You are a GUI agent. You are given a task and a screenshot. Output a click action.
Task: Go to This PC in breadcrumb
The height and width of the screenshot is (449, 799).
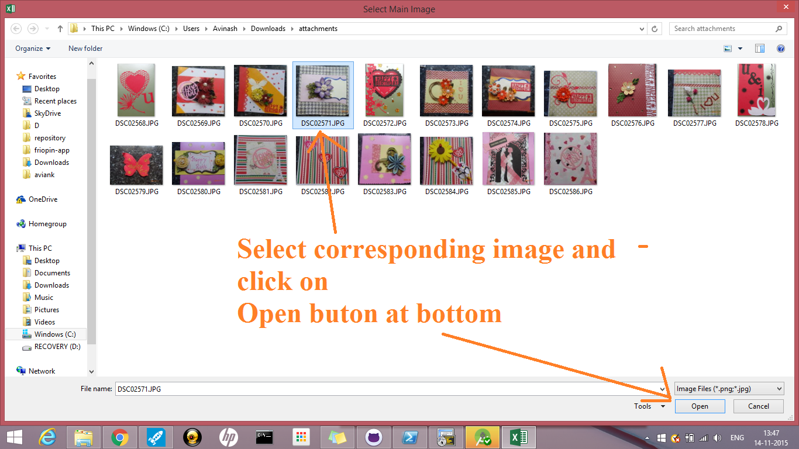click(102, 29)
